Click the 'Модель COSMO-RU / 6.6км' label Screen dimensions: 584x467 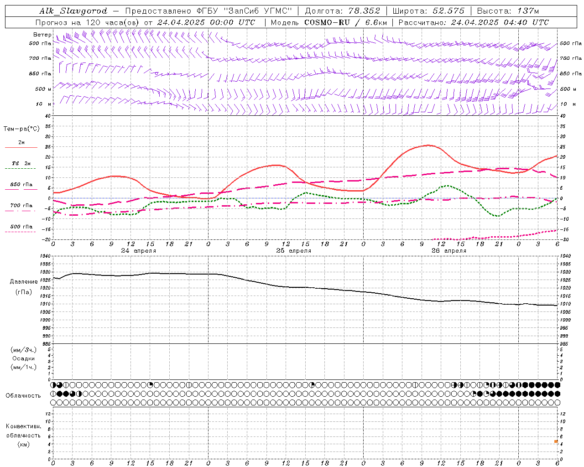pos(329,22)
